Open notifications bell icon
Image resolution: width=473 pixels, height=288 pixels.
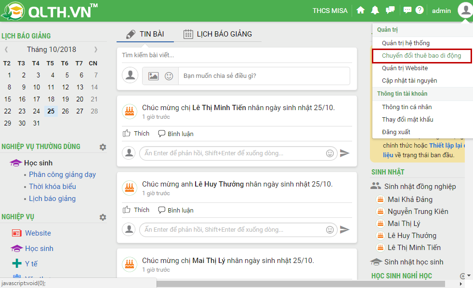[x=375, y=10]
